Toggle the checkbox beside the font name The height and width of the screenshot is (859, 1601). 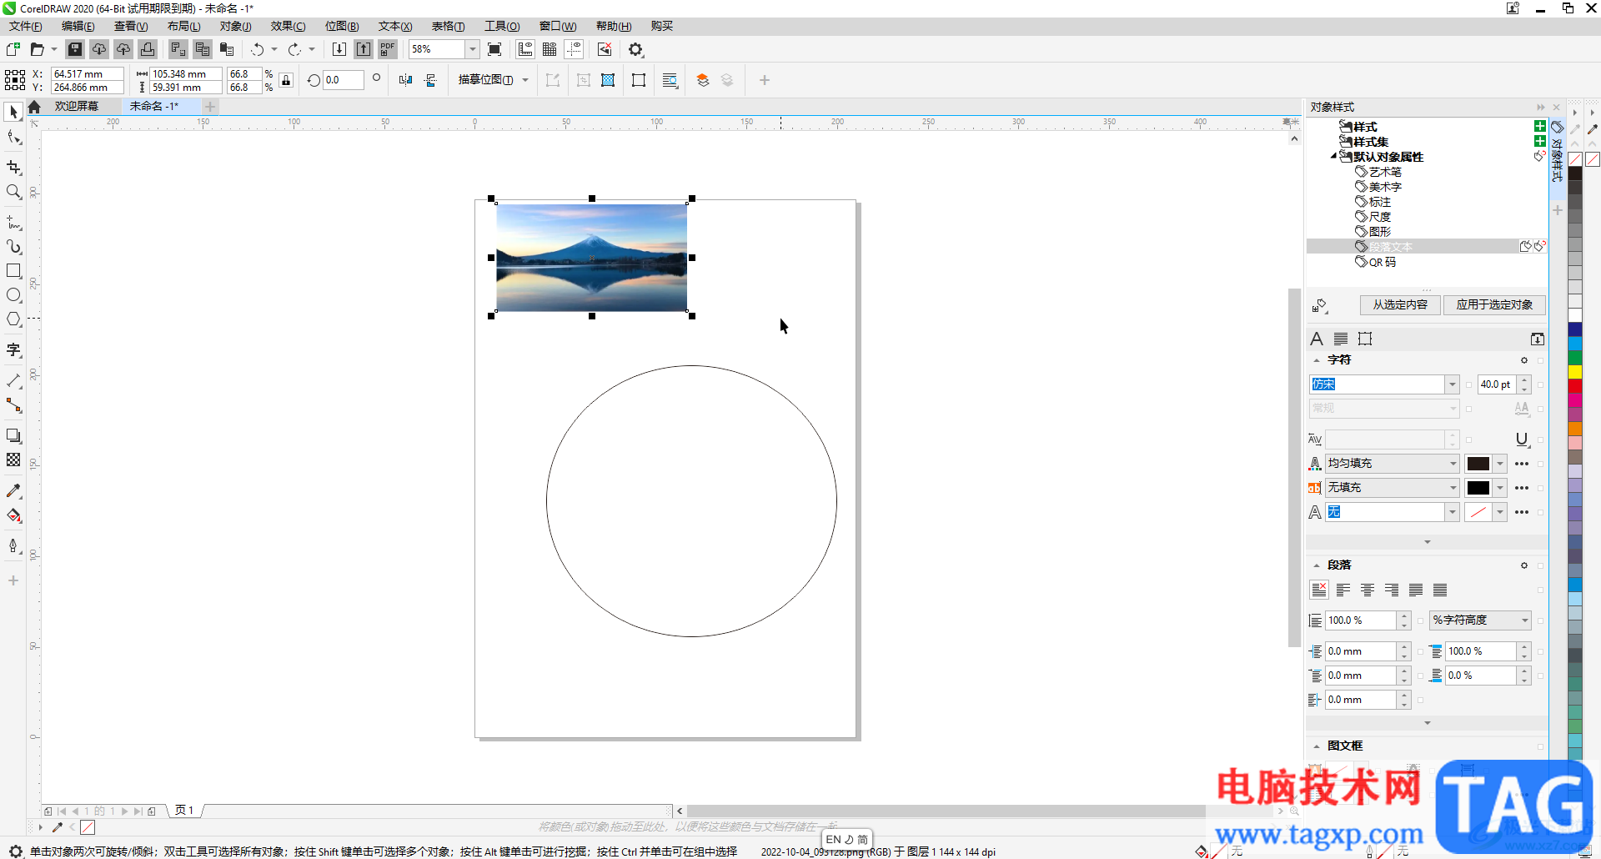[1468, 384]
